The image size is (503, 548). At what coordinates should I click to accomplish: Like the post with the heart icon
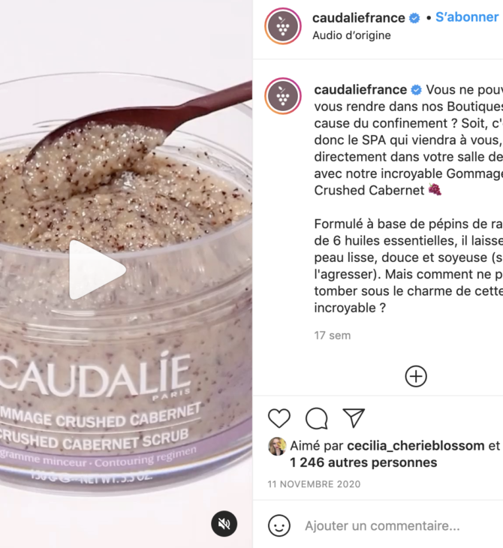[x=279, y=418]
